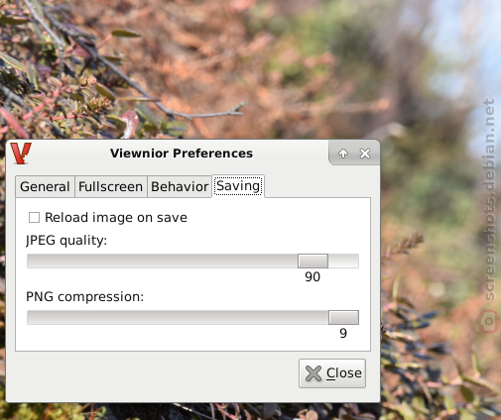Click the Viewnior red V logo icon
Viewport: 501px width, 420px height.
point(21,154)
